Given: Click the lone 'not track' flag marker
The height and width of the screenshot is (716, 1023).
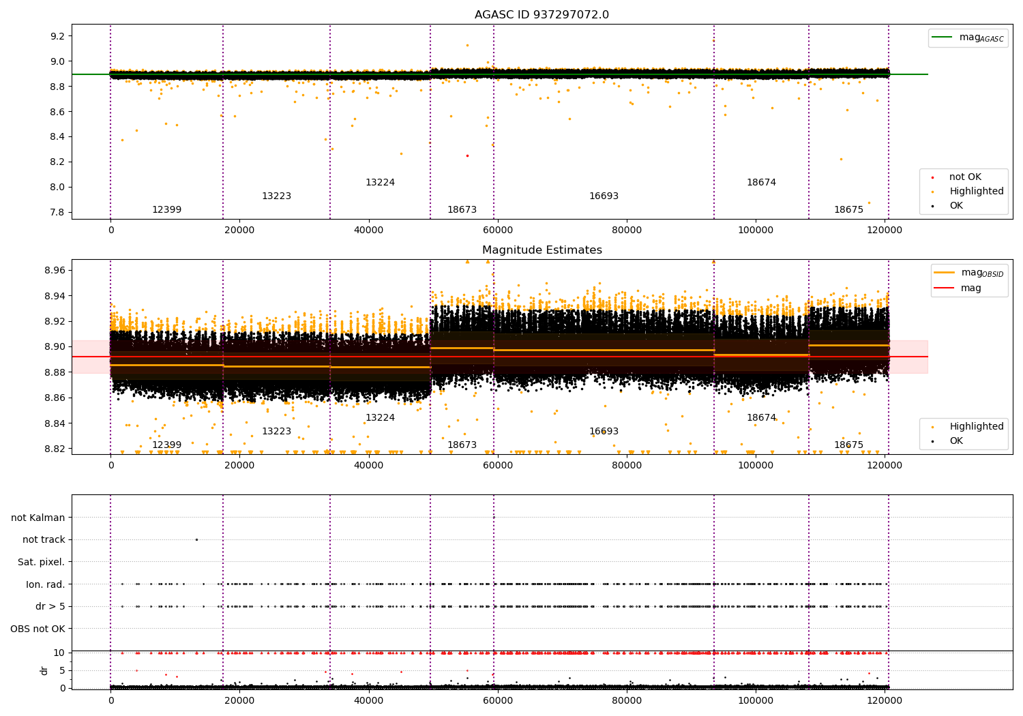Looking at the screenshot, I should (196, 539).
